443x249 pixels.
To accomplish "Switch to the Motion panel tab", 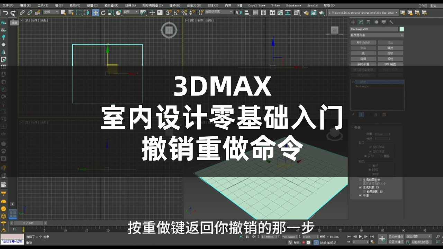I will [x=376, y=22].
